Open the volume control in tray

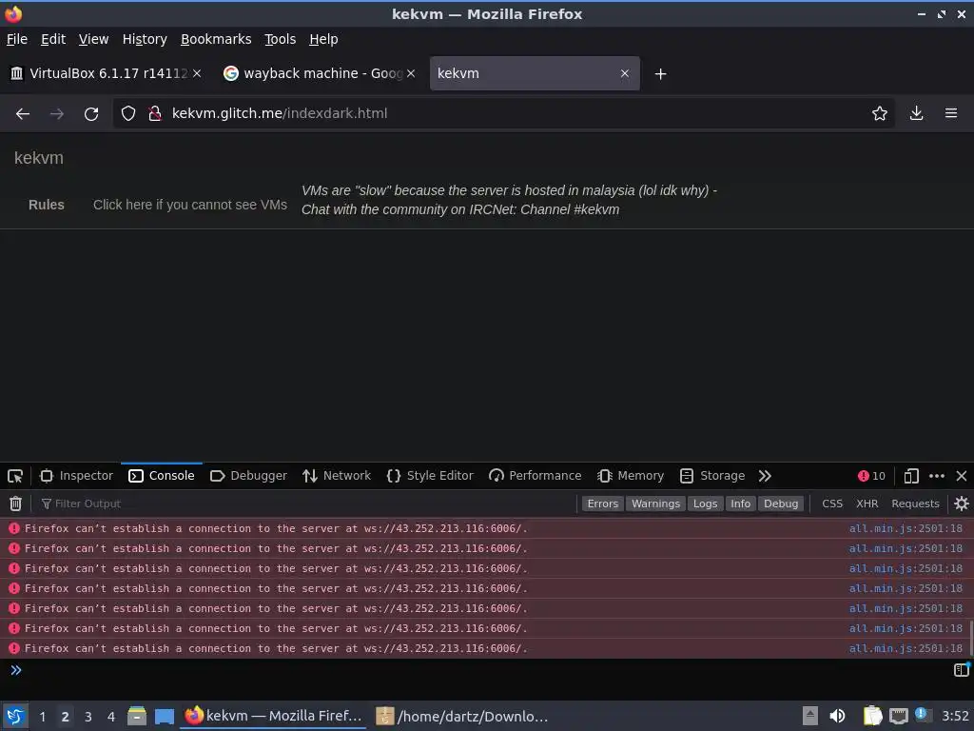837,716
